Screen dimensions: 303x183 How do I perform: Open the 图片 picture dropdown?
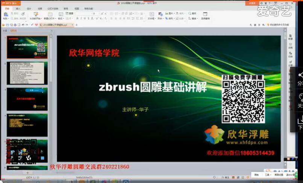170,14
